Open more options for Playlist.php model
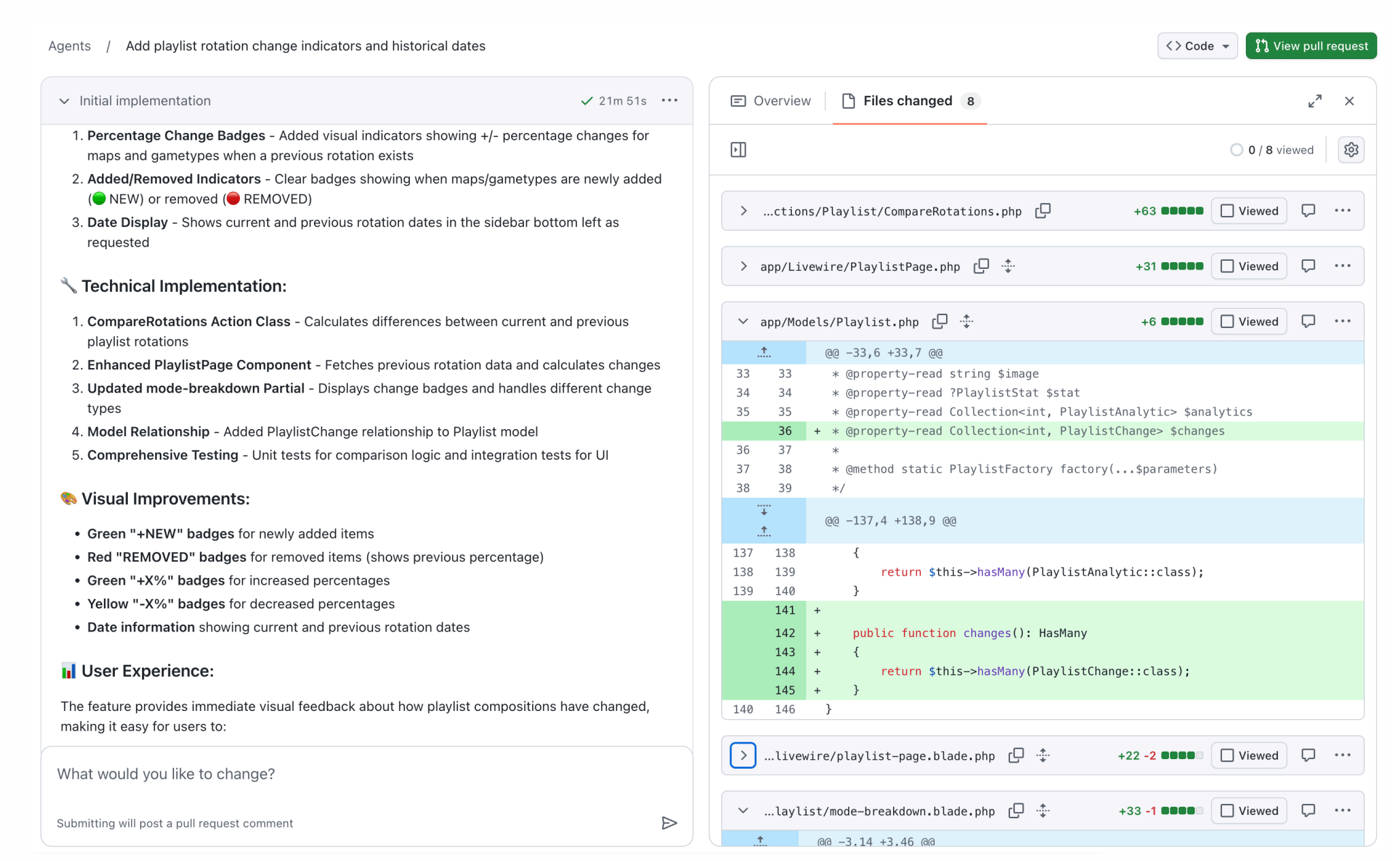The image size is (1392, 861). tap(1342, 322)
